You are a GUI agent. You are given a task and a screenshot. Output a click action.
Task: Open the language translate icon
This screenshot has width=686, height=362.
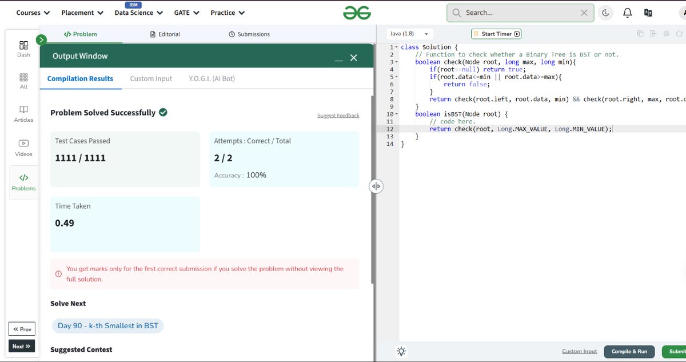[x=648, y=13]
